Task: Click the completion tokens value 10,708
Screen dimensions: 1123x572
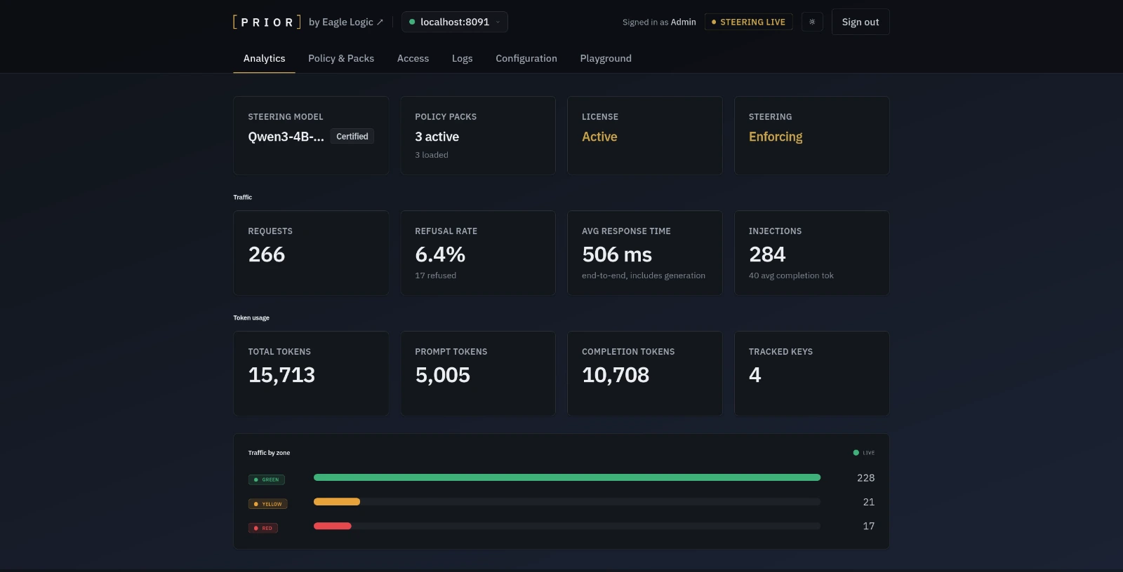Action: coord(616,375)
